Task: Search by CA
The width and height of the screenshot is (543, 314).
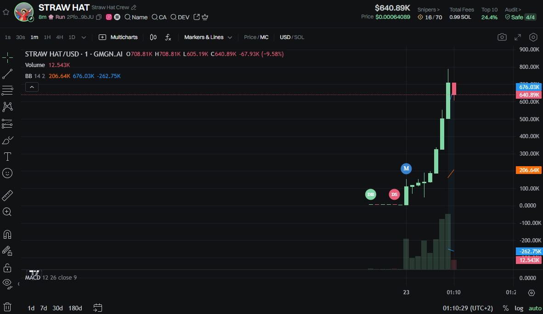Action: coord(159,17)
